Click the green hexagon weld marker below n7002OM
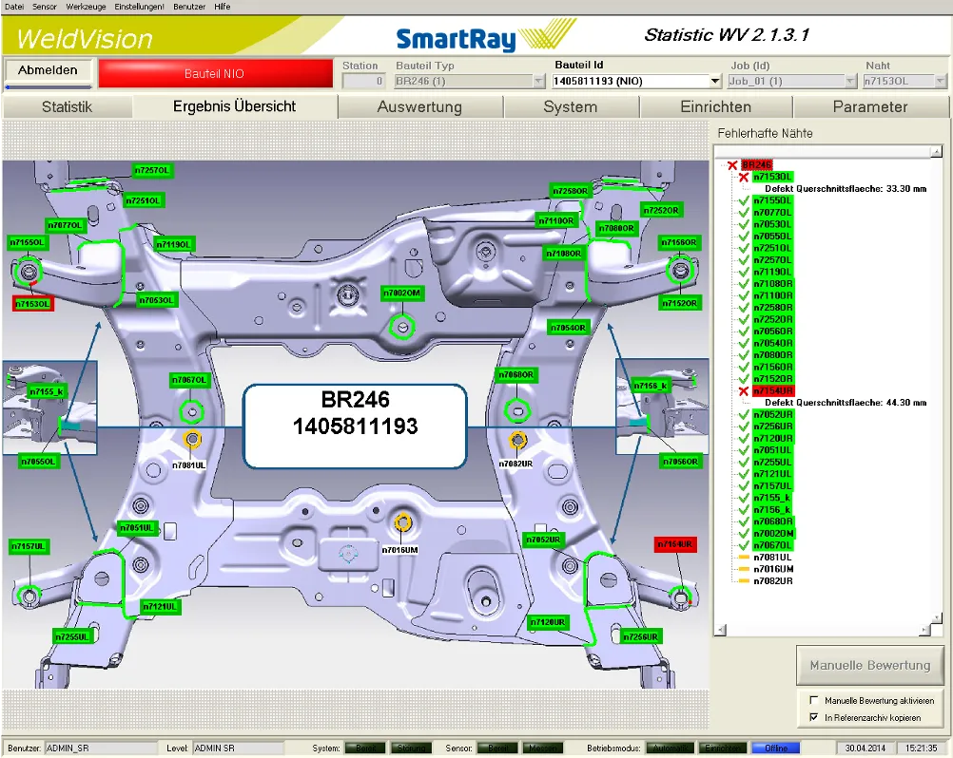 (x=401, y=327)
